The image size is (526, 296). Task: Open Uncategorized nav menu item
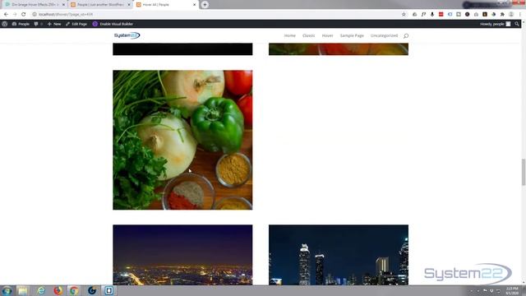tap(384, 35)
